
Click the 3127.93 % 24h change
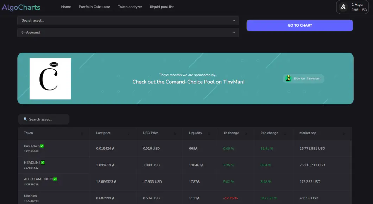point(269,198)
